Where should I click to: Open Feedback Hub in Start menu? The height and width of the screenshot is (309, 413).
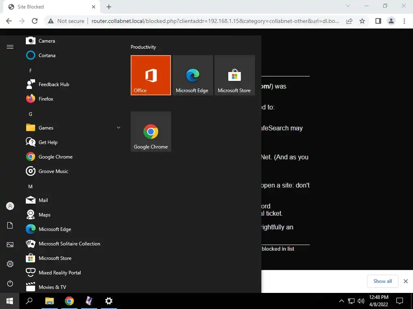(x=73, y=84)
